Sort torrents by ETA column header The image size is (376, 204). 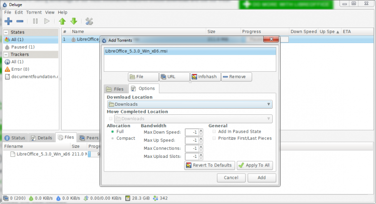click(x=357, y=32)
